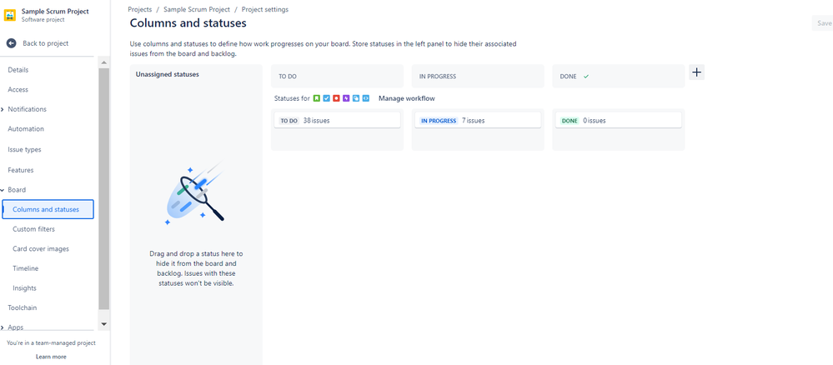Click the green checkmark on DONE column
The width and height of the screenshot is (833, 365).
click(x=586, y=77)
